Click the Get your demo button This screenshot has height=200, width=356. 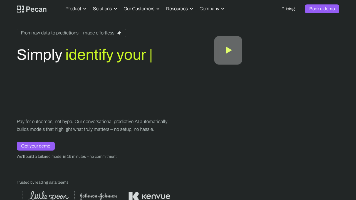[x=36, y=146]
